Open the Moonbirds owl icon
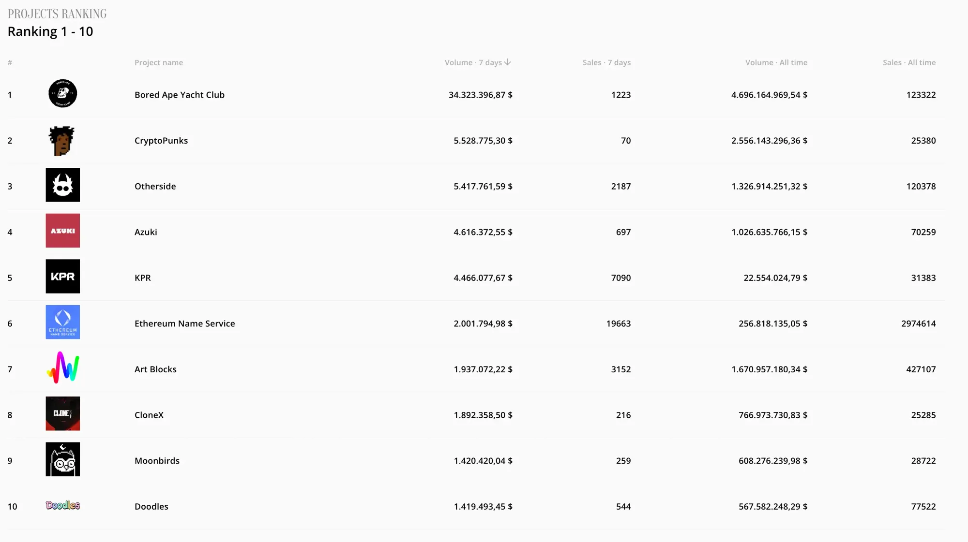968x542 pixels. 62,459
